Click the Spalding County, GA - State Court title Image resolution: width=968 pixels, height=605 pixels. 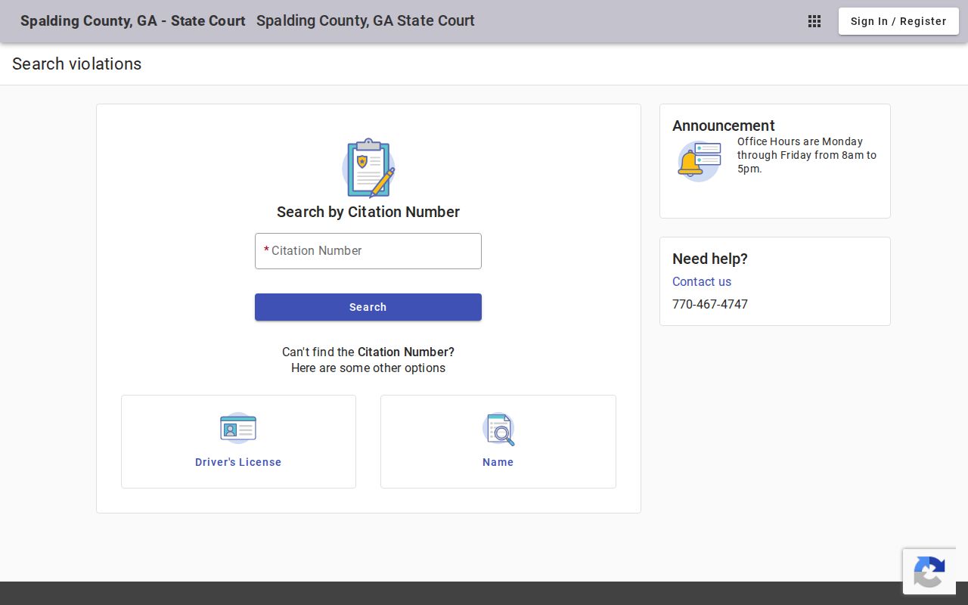click(x=133, y=21)
